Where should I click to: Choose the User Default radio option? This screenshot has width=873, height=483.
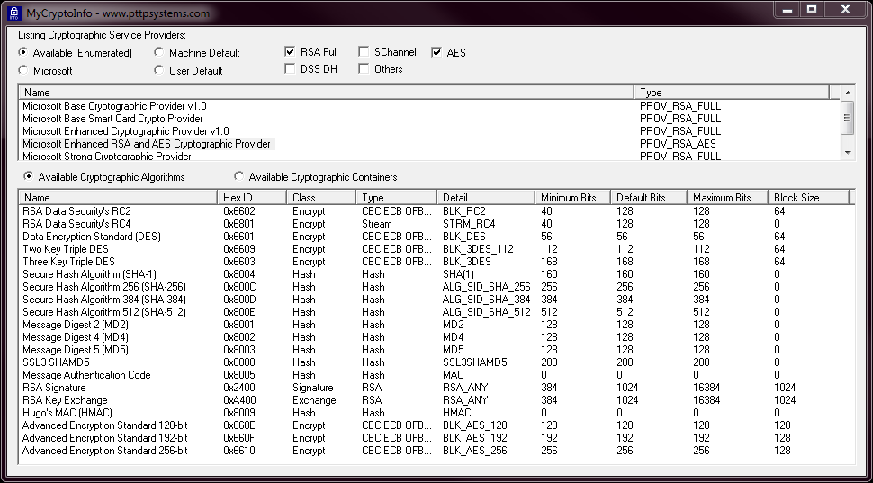pyautogui.click(x=159, y=70)
